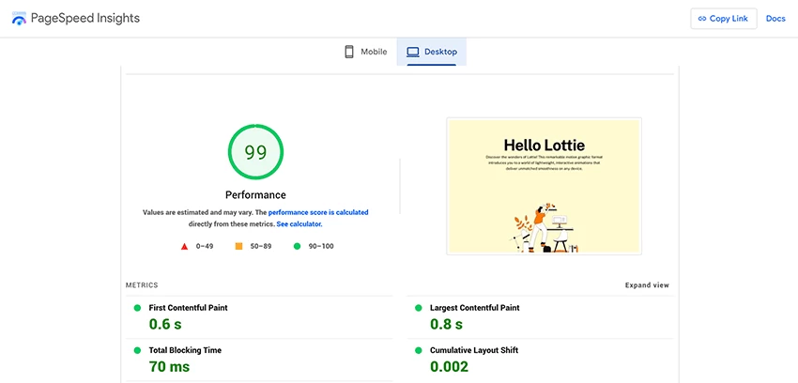Click the desktop laptop icon
The width and height of the screenshot is (798, 383).
tap(412, 52)
